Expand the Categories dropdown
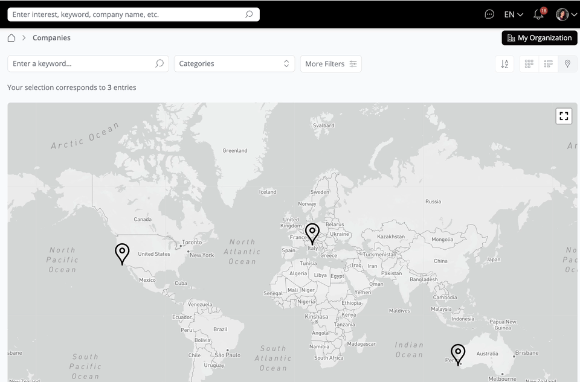580x382 pixels. click(x=234, y=64)
